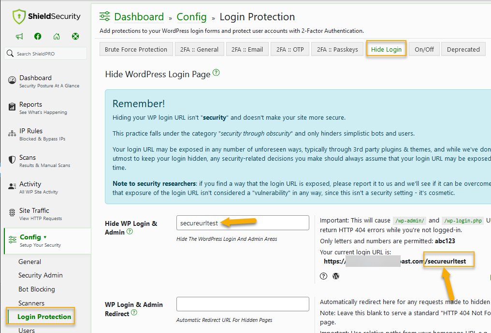Open the 2FA :: Passkeys tab

(337, 49)
